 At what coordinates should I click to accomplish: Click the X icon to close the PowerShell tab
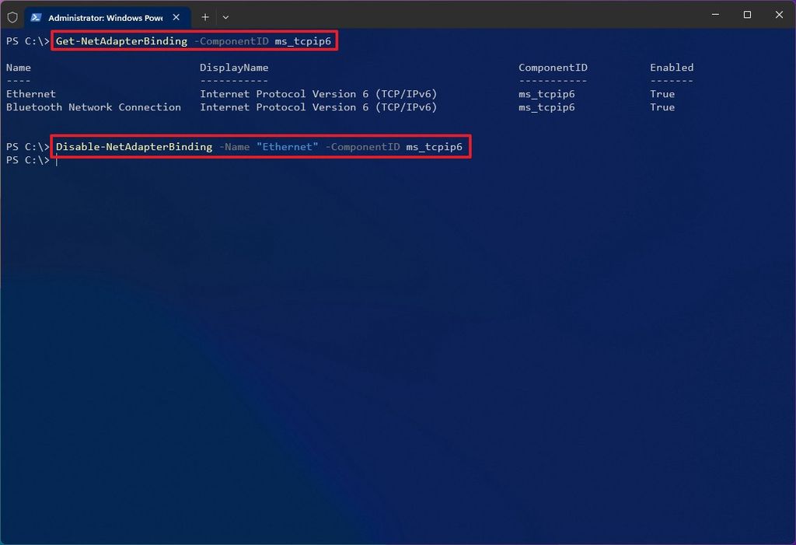click(176, 16)
